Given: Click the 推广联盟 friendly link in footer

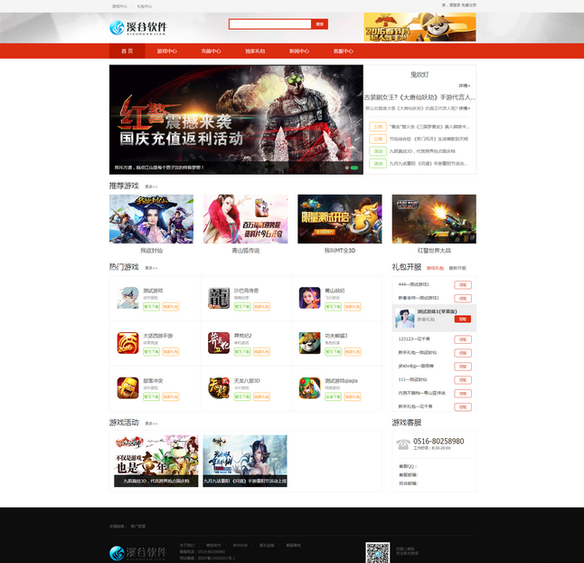Looking at the screenshot, I should coord(137,527).
